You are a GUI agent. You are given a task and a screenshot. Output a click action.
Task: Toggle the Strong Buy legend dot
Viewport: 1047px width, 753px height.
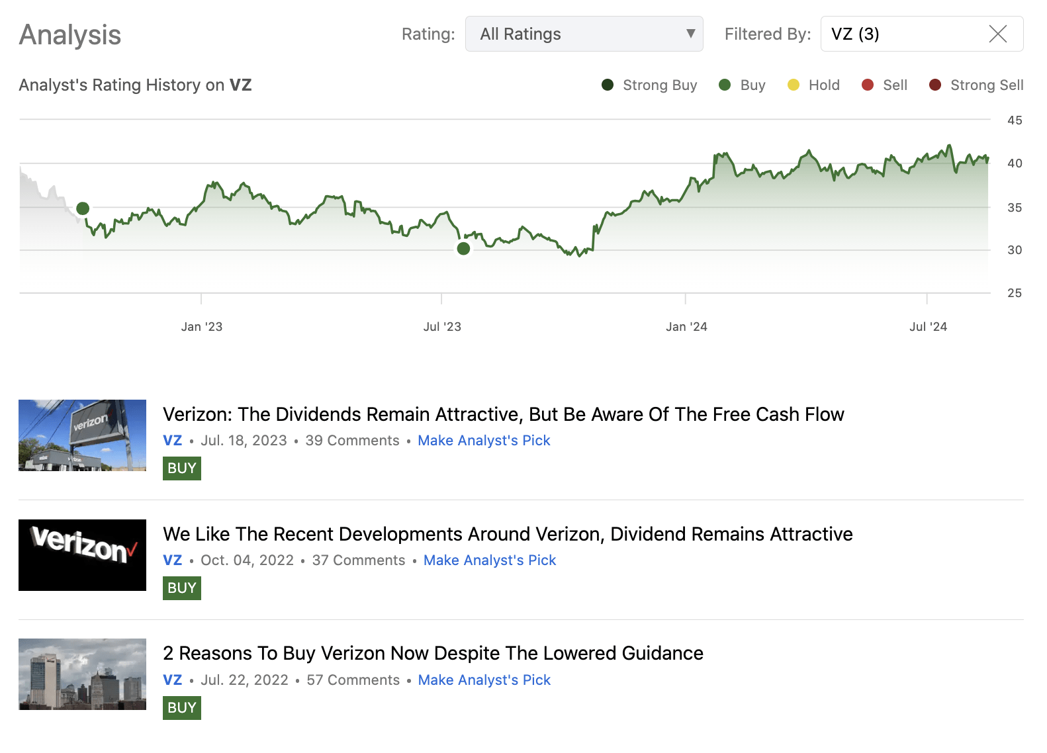608,85
